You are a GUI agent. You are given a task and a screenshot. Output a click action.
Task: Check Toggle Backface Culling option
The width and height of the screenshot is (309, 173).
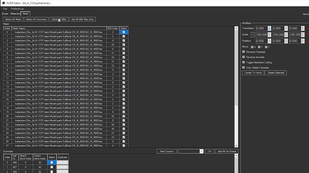243,62
